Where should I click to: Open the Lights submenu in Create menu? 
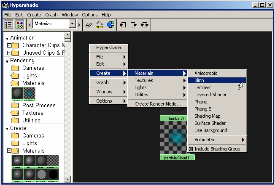pos(157,87)
